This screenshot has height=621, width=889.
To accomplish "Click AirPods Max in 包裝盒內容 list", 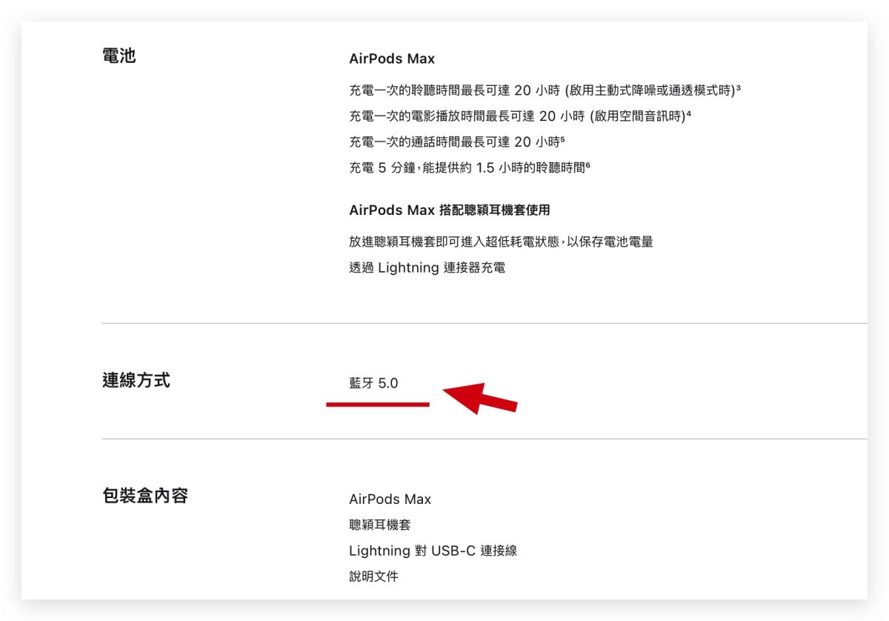I will point(390,499).
